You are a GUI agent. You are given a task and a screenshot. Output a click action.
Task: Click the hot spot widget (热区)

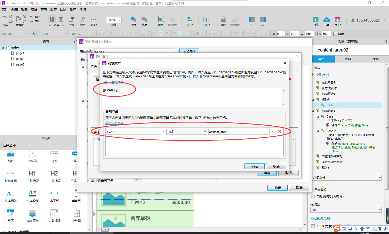[11, 213]
